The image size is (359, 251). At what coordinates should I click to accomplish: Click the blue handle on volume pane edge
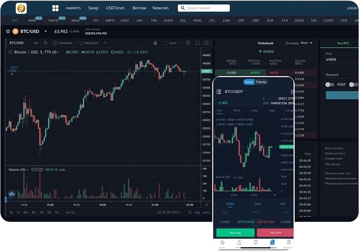click(6, 200)
